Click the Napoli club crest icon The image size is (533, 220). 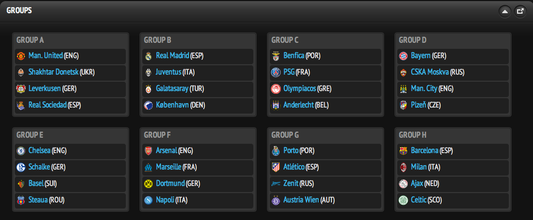click(x=148, y=200)
